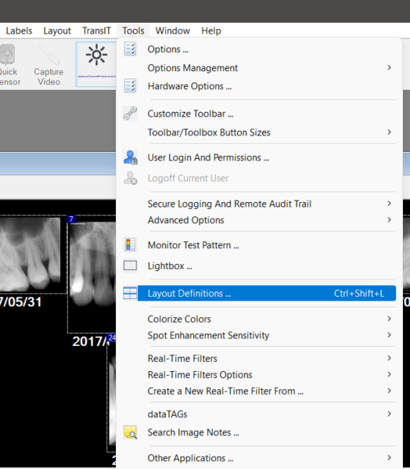Open the TransIT menu

(x=96, y=31)
